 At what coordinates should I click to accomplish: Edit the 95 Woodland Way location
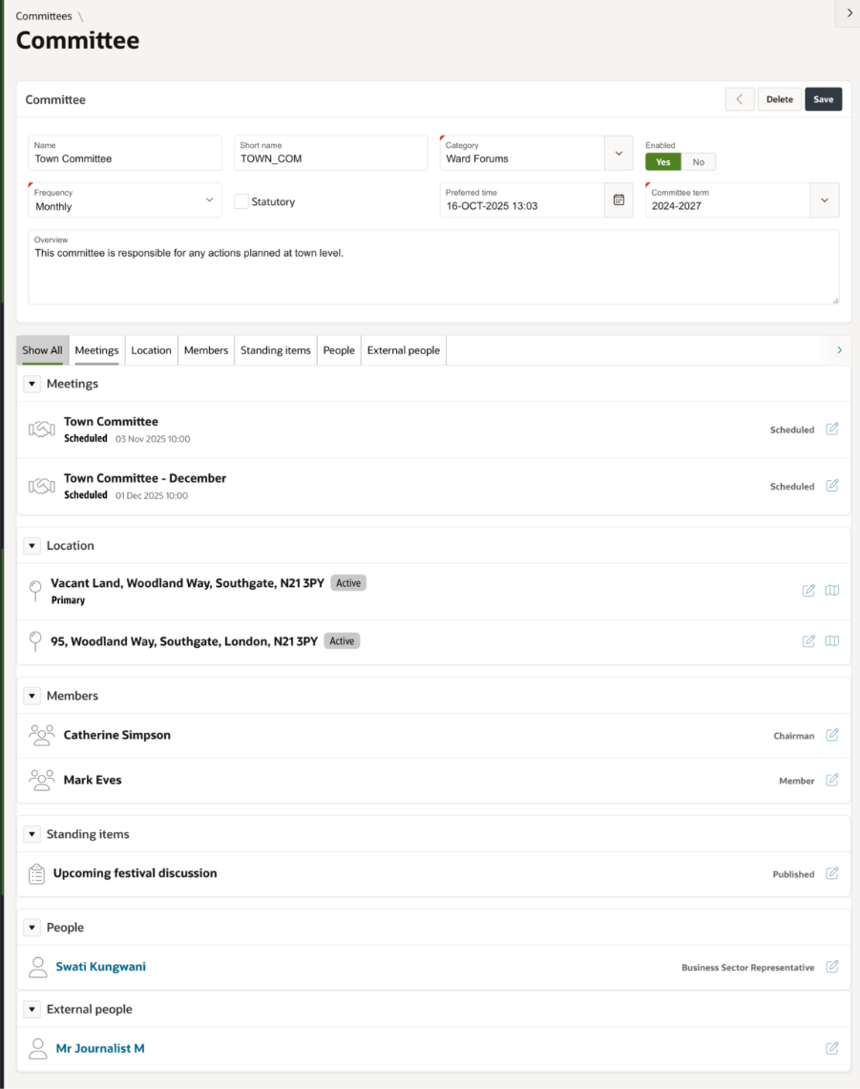point(808,640)
